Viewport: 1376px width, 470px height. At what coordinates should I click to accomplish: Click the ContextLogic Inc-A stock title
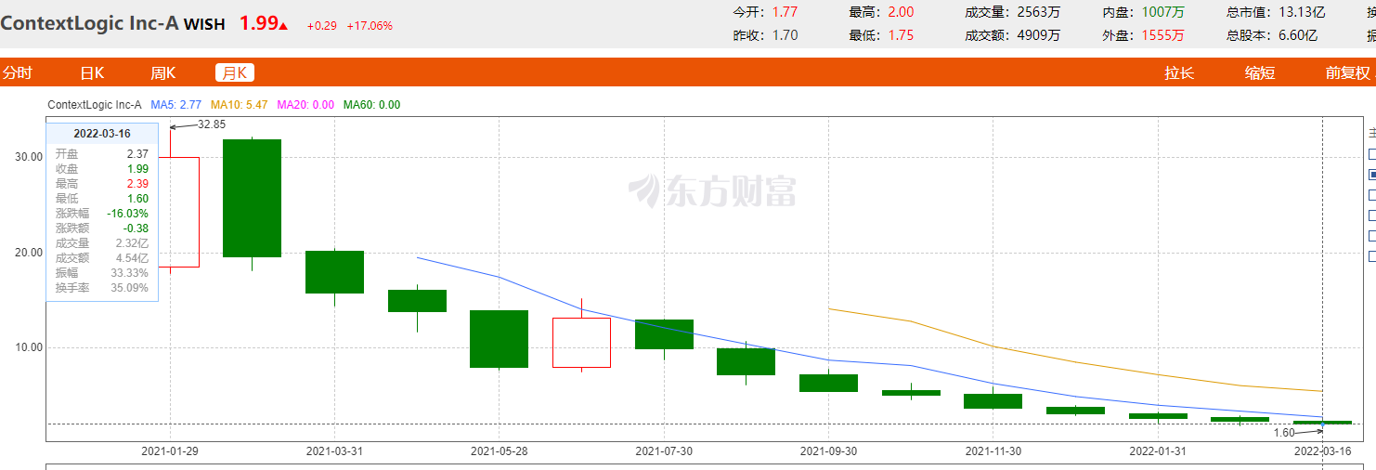[89, 24]
